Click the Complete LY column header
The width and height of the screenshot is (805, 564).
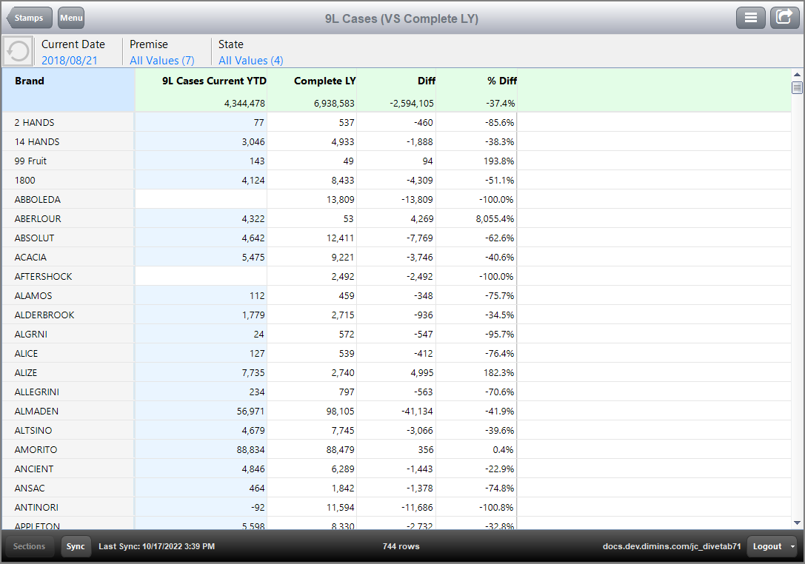324,81
